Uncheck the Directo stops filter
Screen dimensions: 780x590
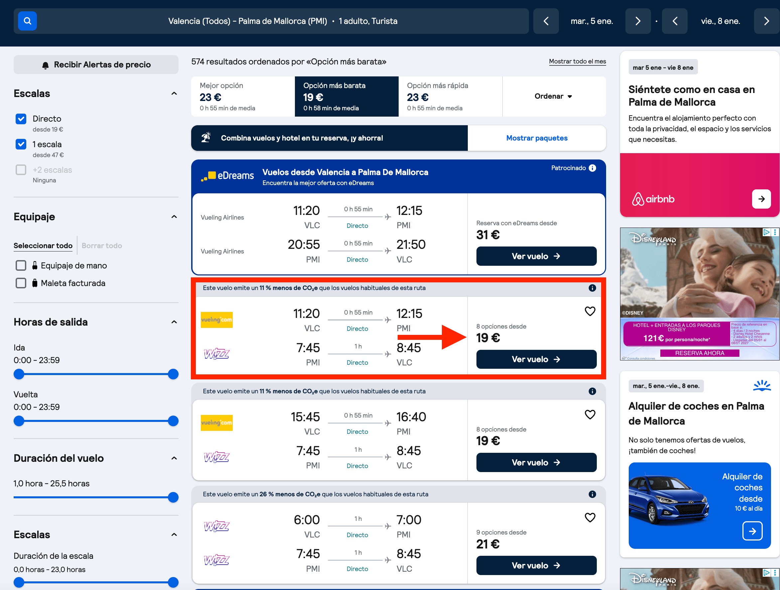pos(21,119)
